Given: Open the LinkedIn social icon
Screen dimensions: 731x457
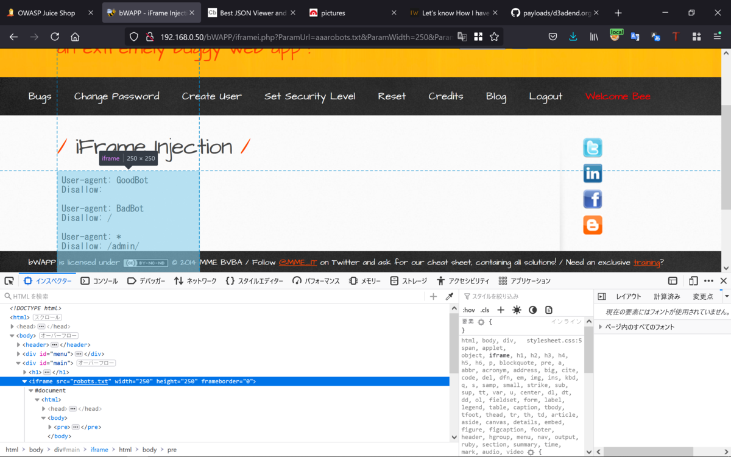Looking at the screenshot, I should click(593, 174).
